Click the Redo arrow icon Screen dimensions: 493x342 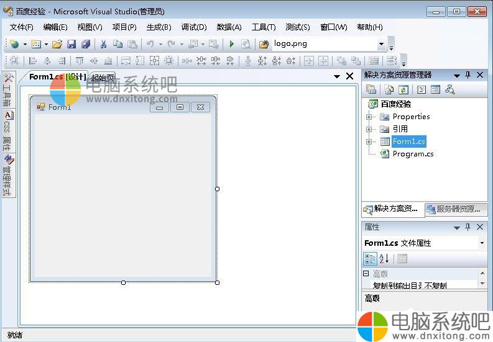point(172,44)
